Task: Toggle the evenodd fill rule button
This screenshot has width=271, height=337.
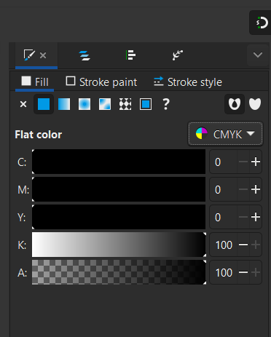Action: [x=235, y=104]
